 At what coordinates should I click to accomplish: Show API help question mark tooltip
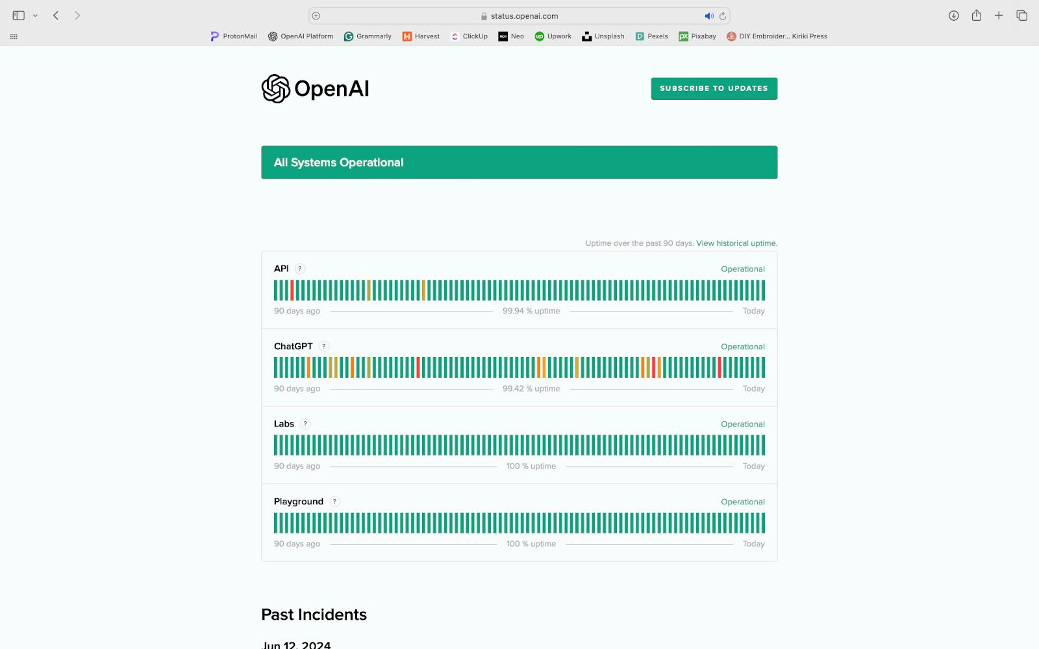(x=299, y=269)
